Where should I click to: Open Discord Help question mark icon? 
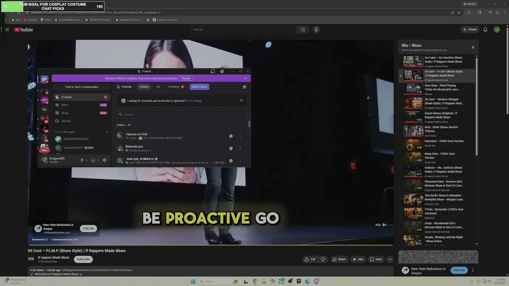pos(222,71)
